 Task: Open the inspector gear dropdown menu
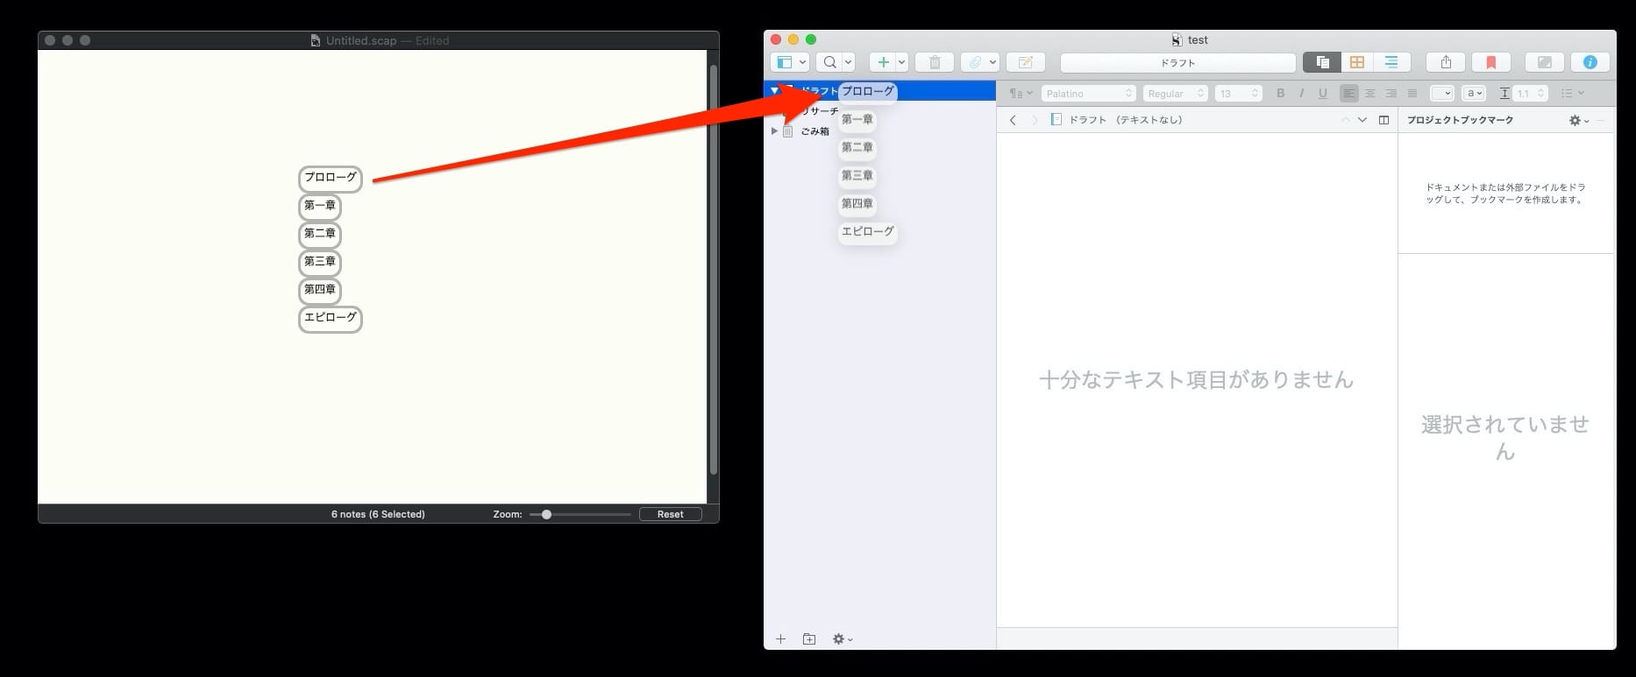point(1578,120)
